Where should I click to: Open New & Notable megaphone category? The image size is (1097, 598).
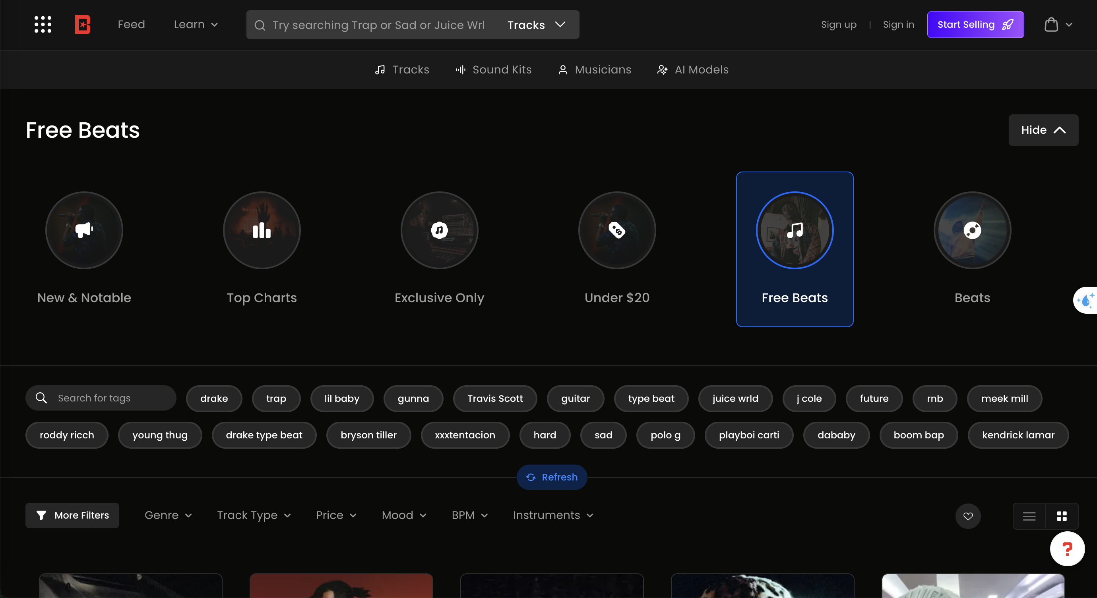84,231
